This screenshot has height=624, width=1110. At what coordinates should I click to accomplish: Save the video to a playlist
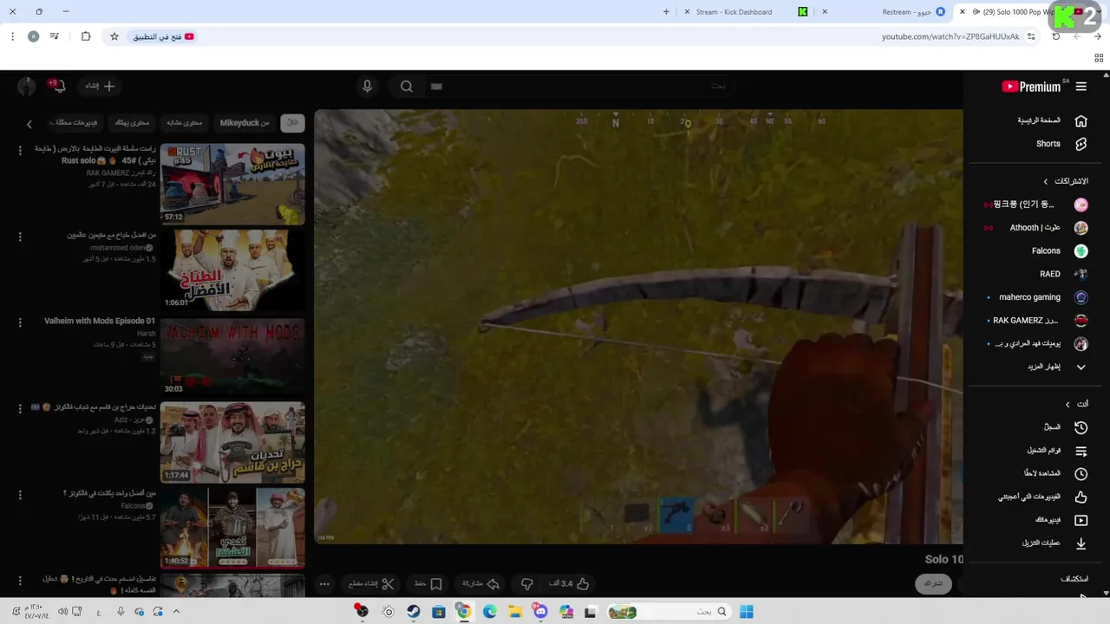pos(428,584)
